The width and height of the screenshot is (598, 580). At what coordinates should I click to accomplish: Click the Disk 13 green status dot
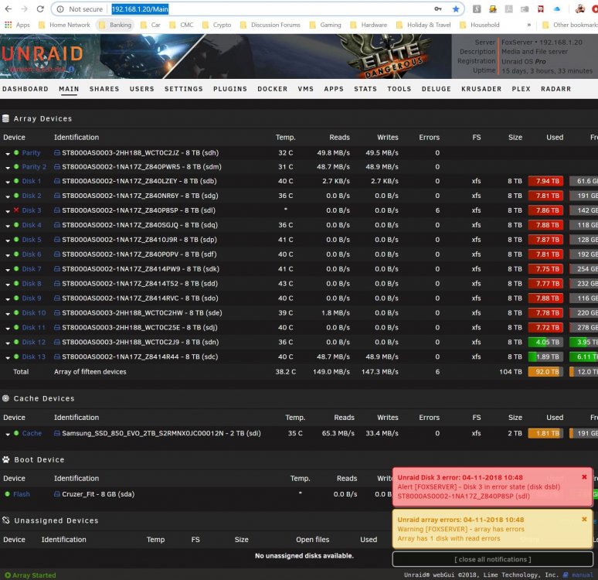tap(16, 357)
